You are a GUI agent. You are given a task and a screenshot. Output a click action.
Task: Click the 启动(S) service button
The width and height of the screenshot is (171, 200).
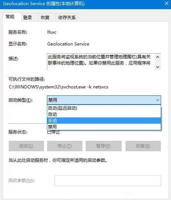click(26, 146)
